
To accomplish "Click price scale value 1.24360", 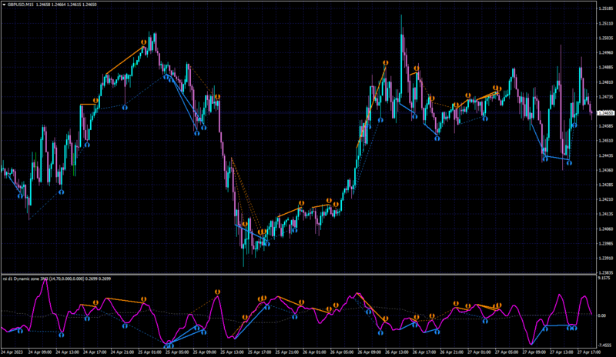I will (x=605, y=170).
